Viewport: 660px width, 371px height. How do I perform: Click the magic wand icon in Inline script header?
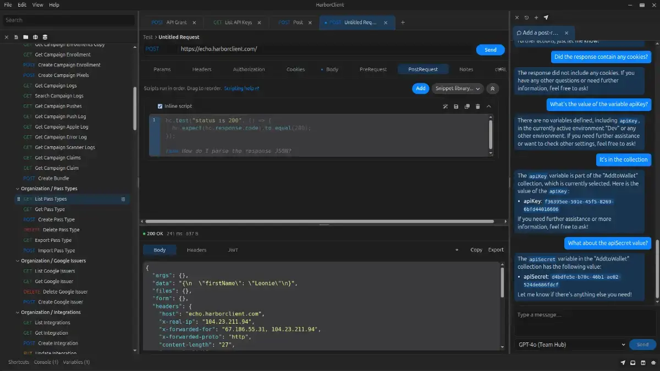click(x=446, y=107)
